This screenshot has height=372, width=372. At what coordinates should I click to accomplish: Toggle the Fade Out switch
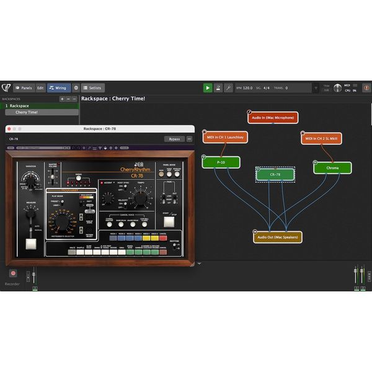[175, 199]
